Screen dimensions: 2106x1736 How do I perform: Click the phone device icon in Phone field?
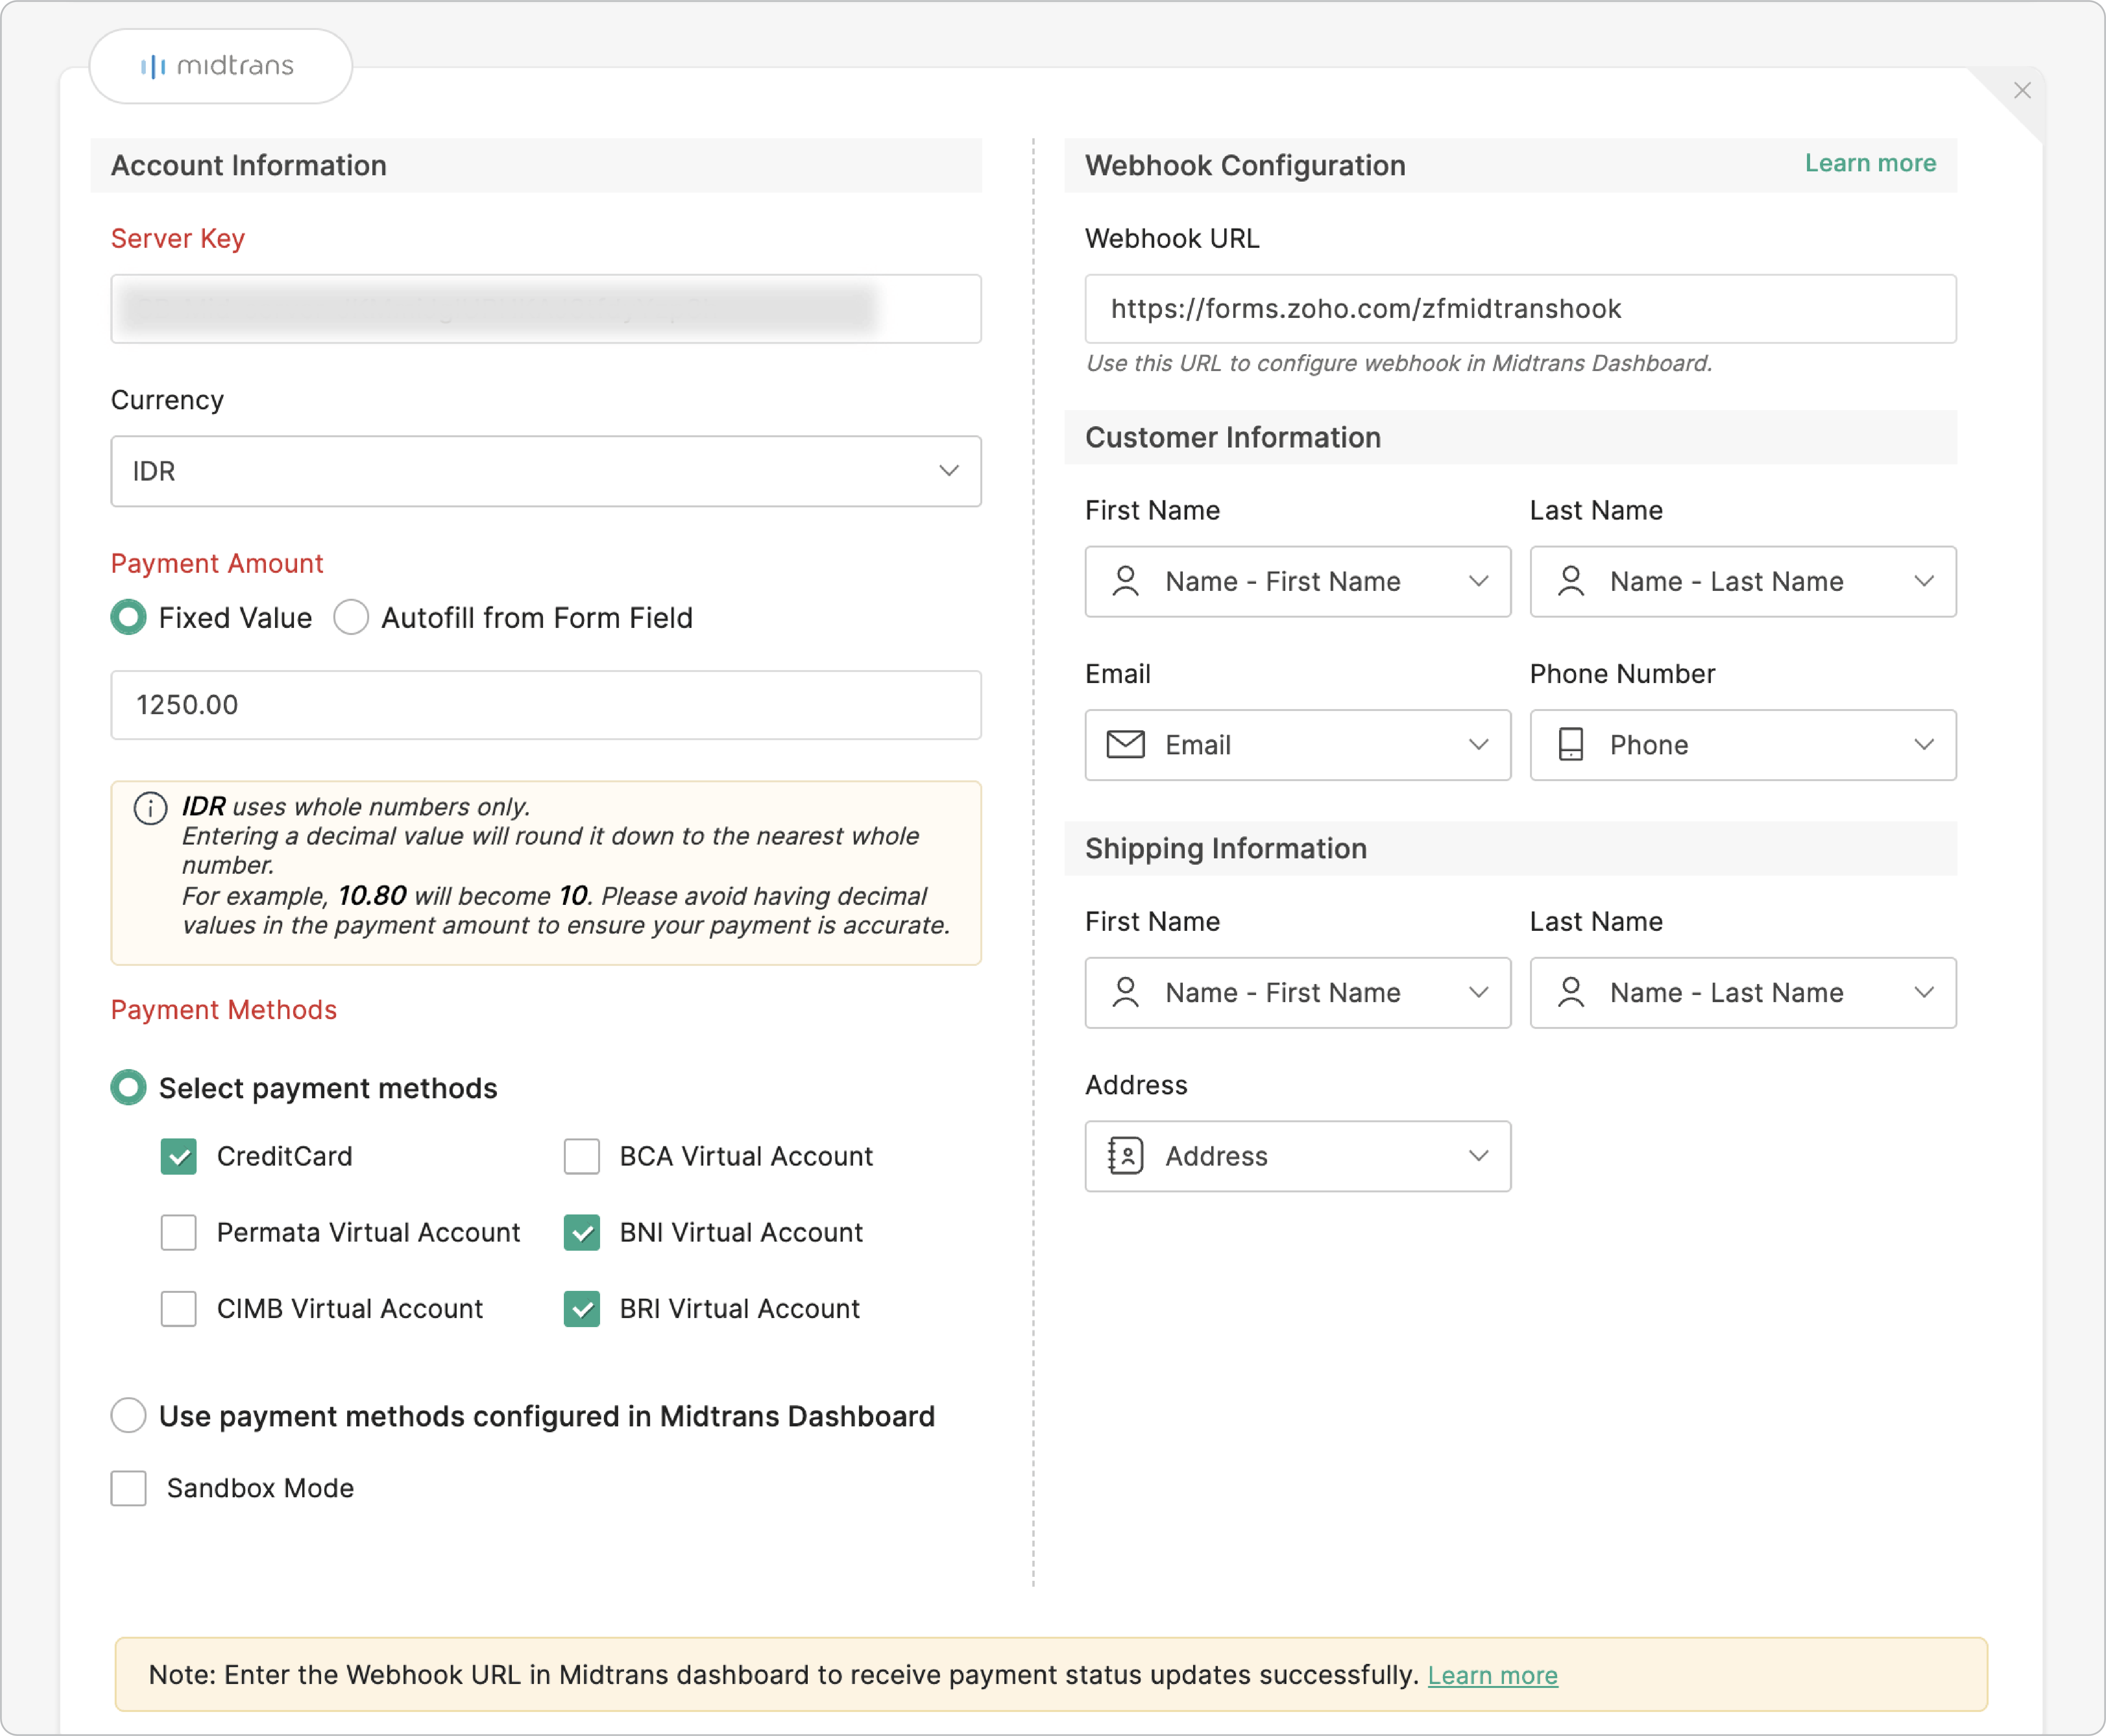(x=1570, y=745)
